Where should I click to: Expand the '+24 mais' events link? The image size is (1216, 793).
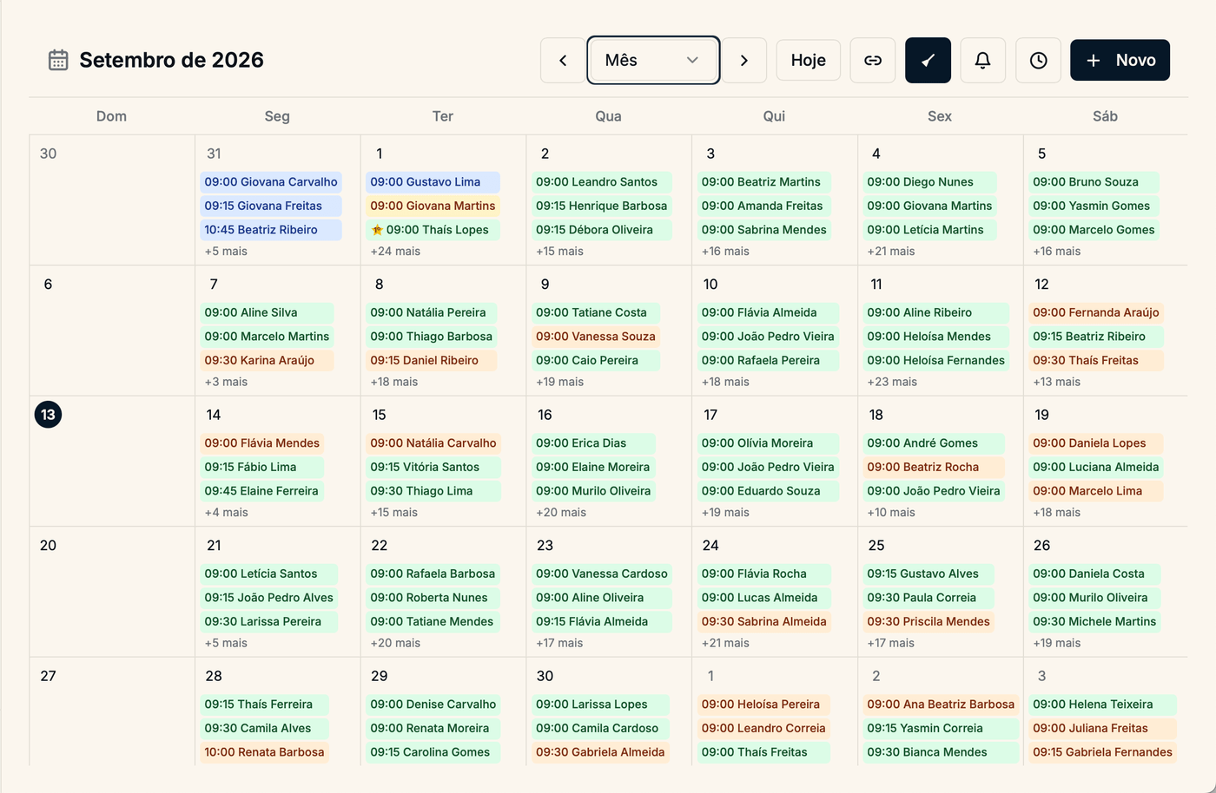point(395,252)
